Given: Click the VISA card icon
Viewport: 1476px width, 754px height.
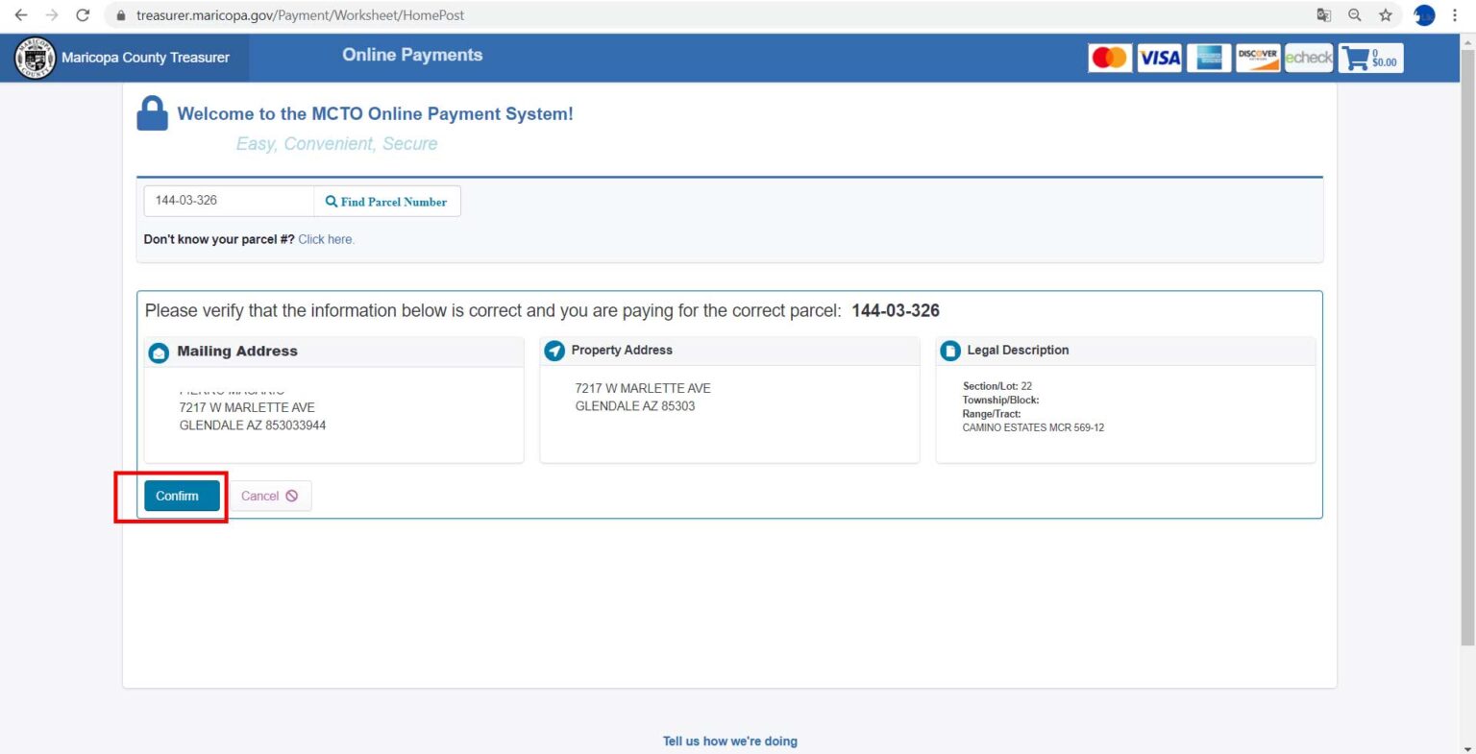Looking at the screenshot, I should (x=1159, y=58).
